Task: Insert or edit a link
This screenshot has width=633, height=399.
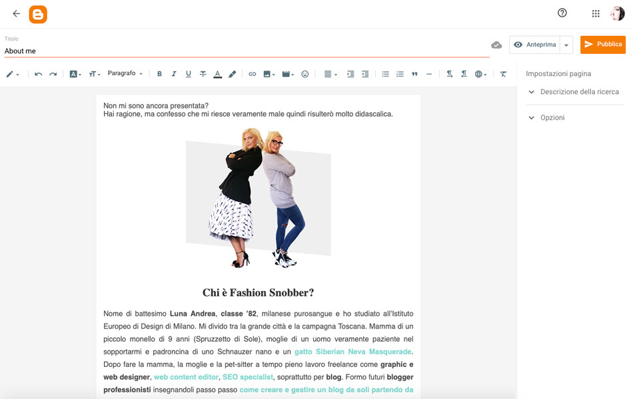Action: click(253, 74)
